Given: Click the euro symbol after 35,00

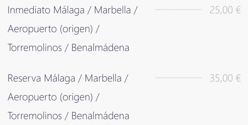Looking at the screenshot, I should 238,78.
